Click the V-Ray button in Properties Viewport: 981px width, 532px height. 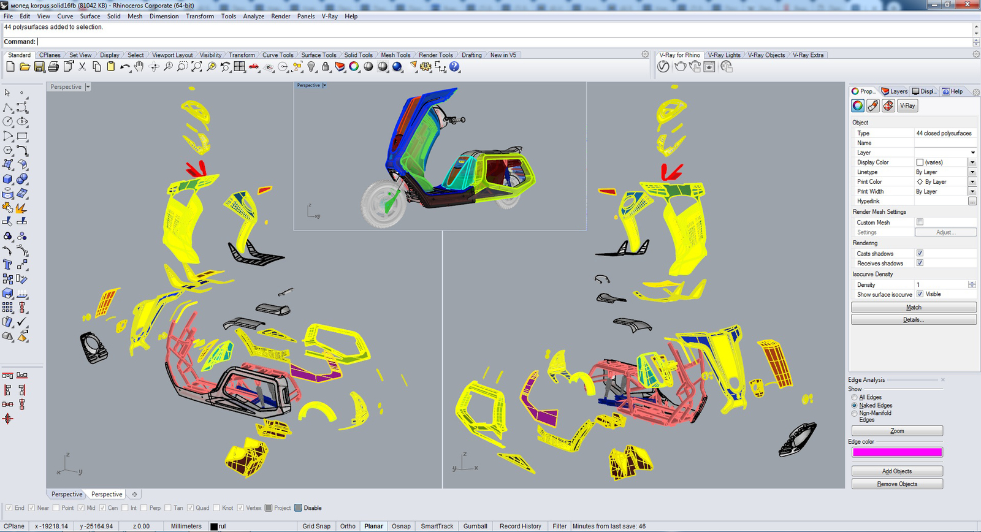(x=907, y=105)
